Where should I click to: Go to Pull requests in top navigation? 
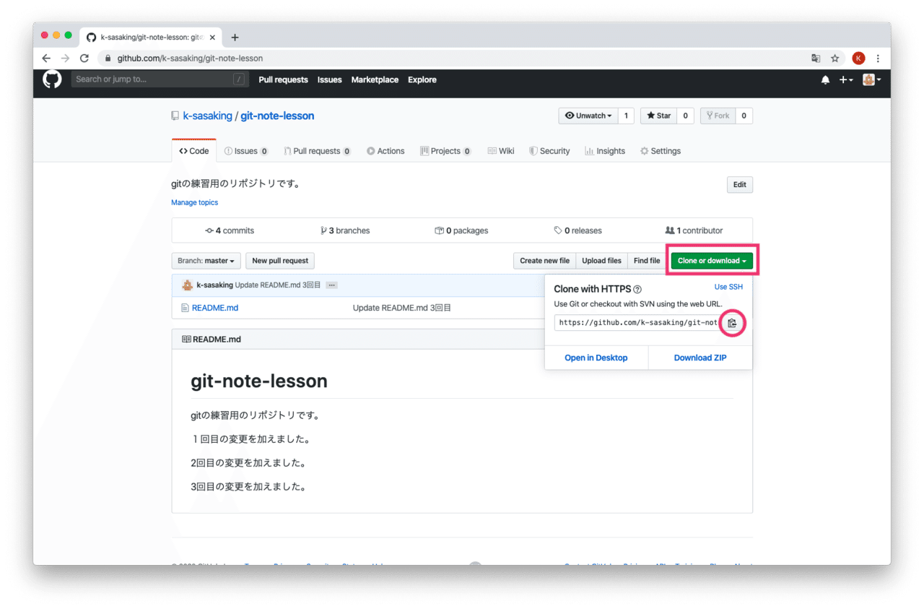(283, 80)
